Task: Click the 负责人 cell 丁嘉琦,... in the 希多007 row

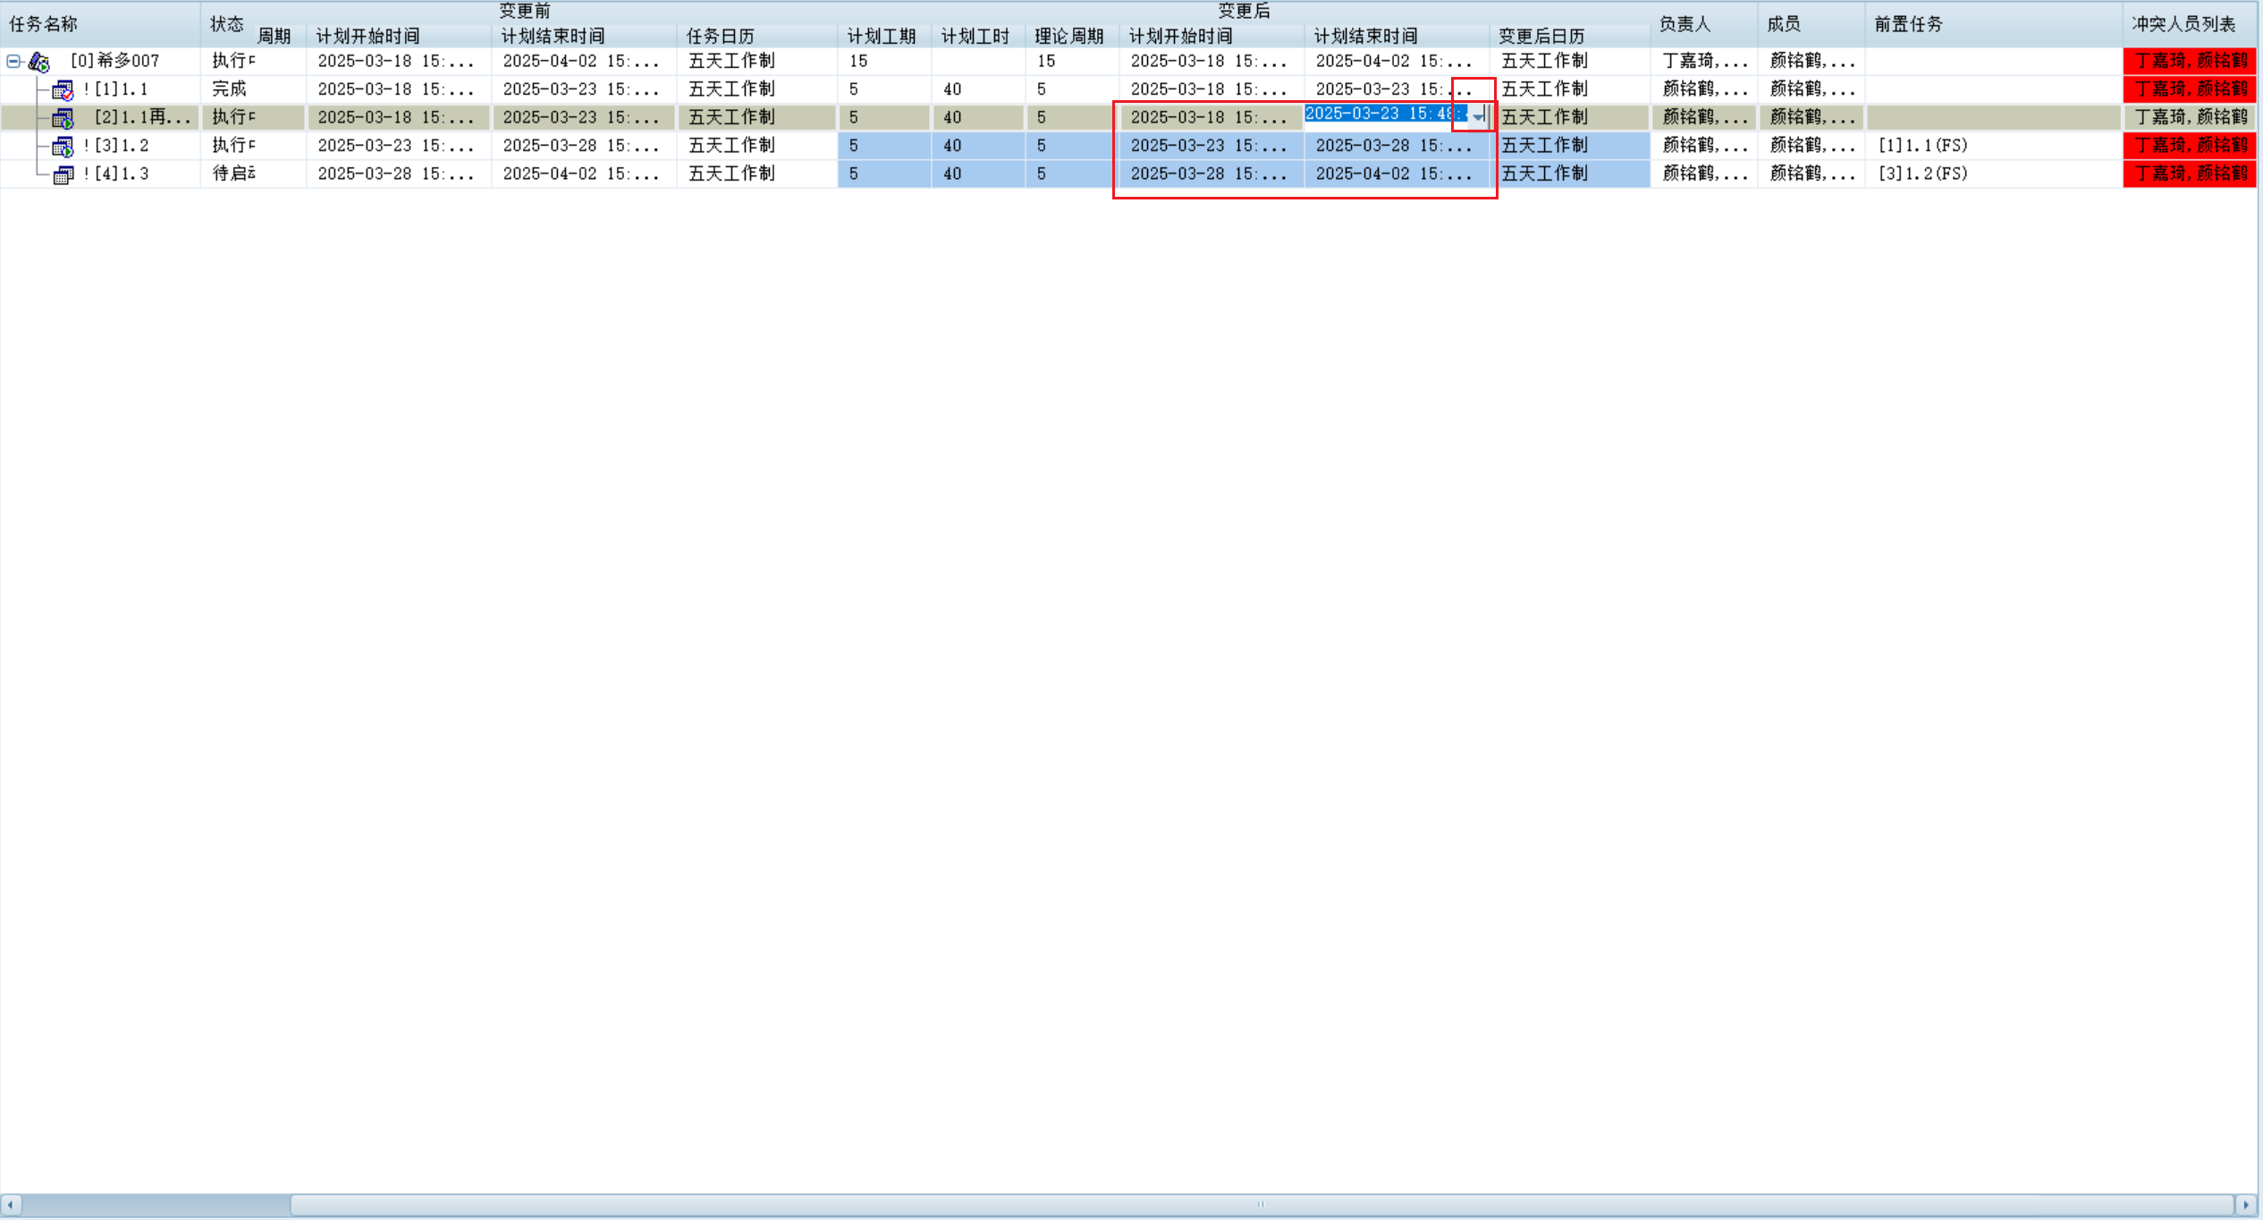Action: tap(1704, 61)
